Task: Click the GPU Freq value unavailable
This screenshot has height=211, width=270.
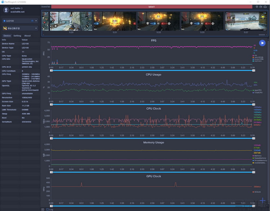Action: click(x=27, y=93)
